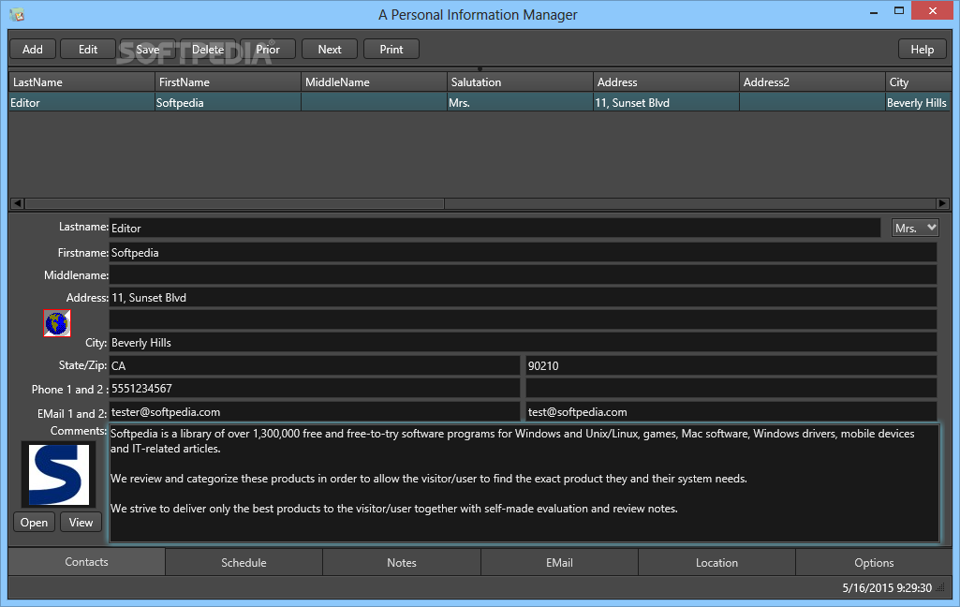Image resolution: width=960 pixels, height=607 pixels.
Task: Click the test@softpedia.com email field
Action: point(731,411)
